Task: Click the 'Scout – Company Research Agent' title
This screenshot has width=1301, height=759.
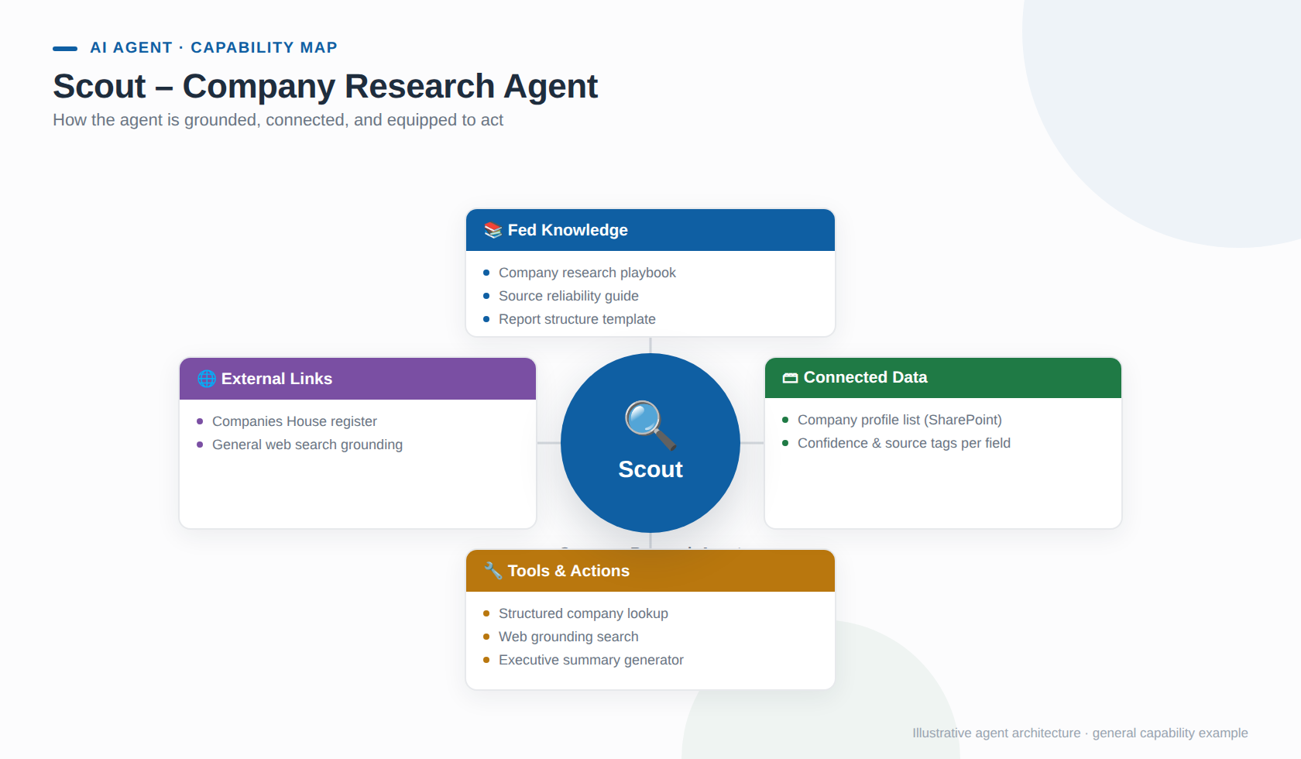Action: coord(325,86)
